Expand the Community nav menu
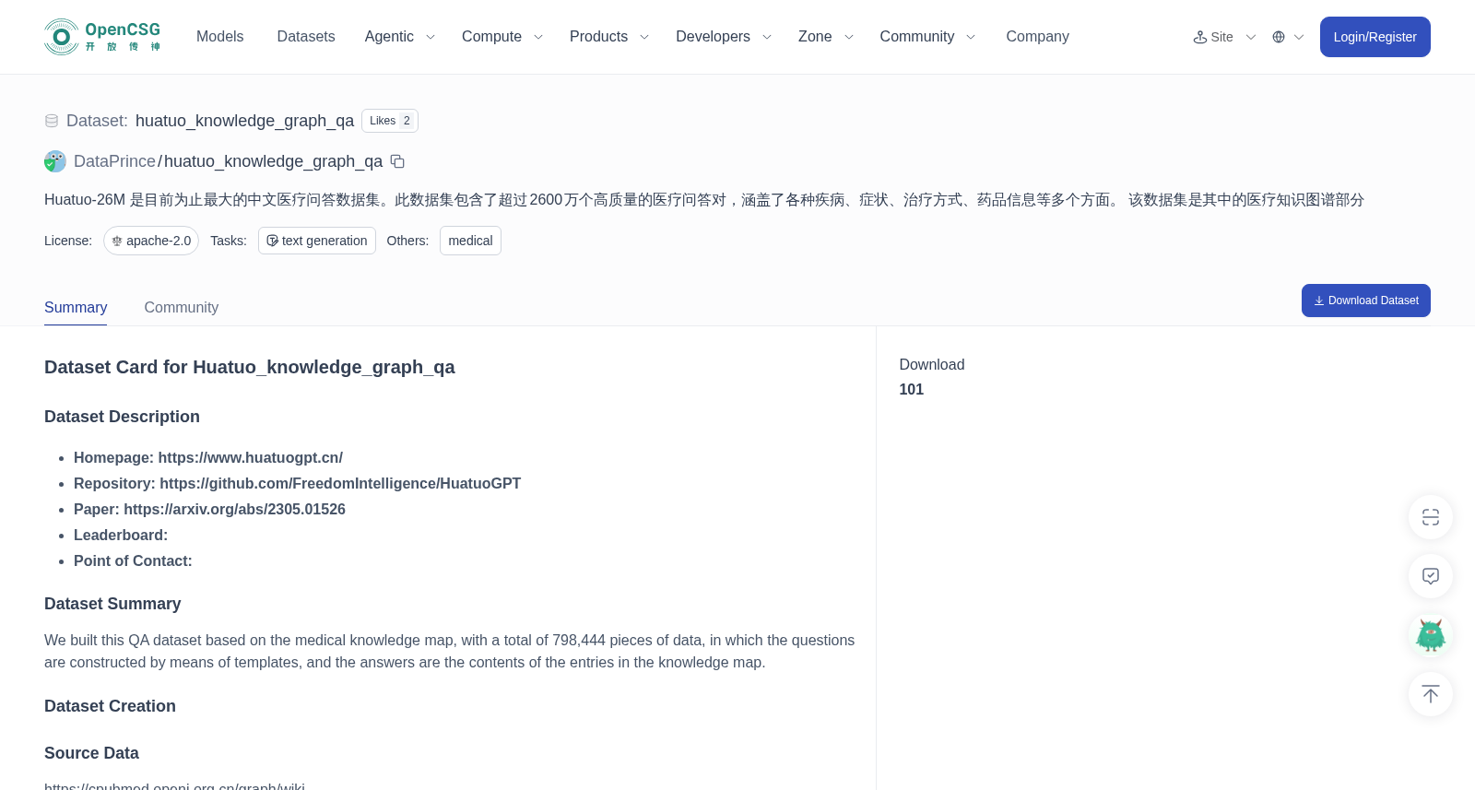Image resolution: width=1475 pixels, height=790 pixels. coord(927,37)
